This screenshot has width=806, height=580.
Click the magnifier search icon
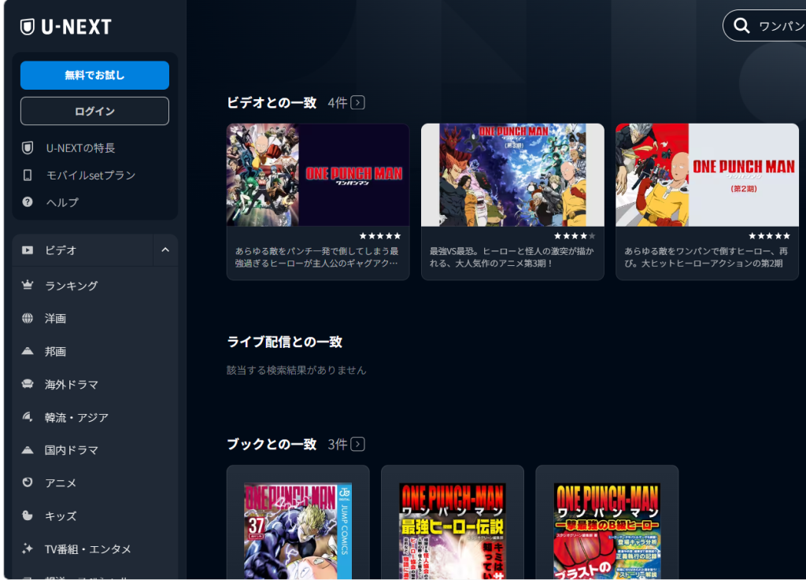741,25
